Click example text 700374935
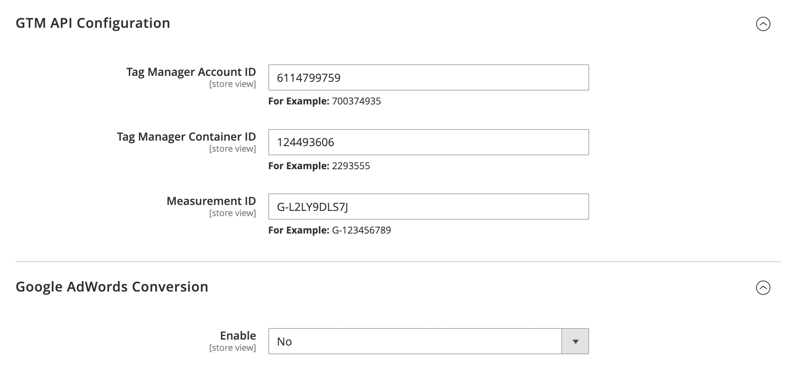Image resolution: width=793 pixels, height=367 pixels. coord(356,101)
